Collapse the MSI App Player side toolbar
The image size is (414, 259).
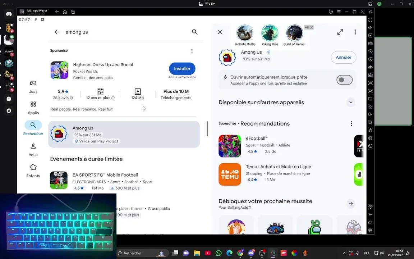(371, 12)
